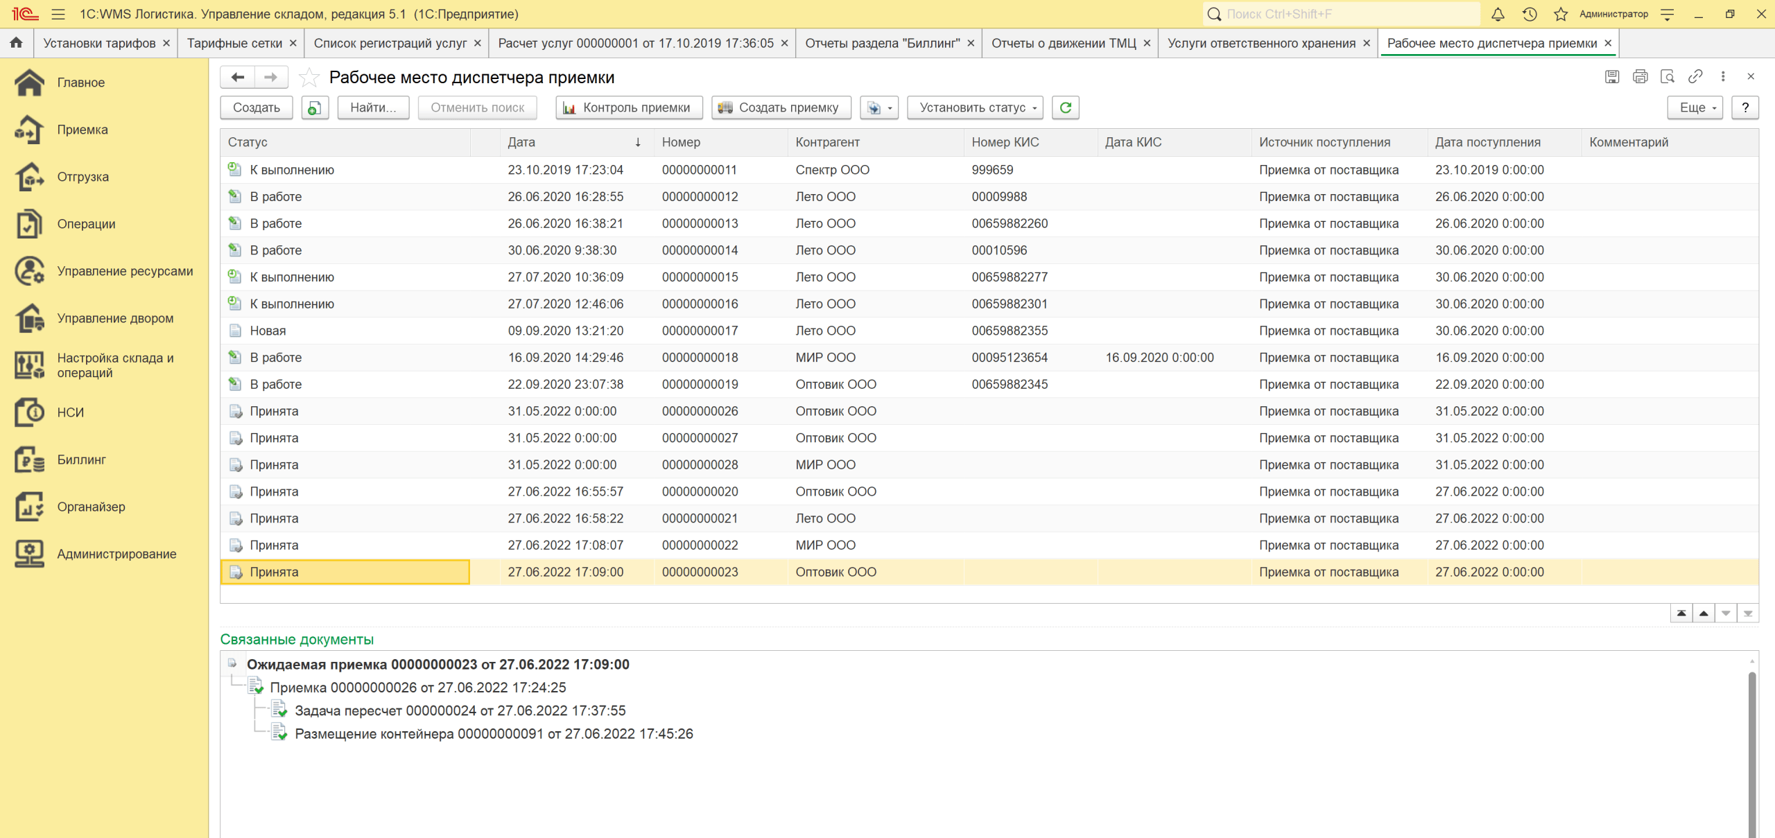
Task: Open history clock icon
Action: click(x=1530, y=14)
